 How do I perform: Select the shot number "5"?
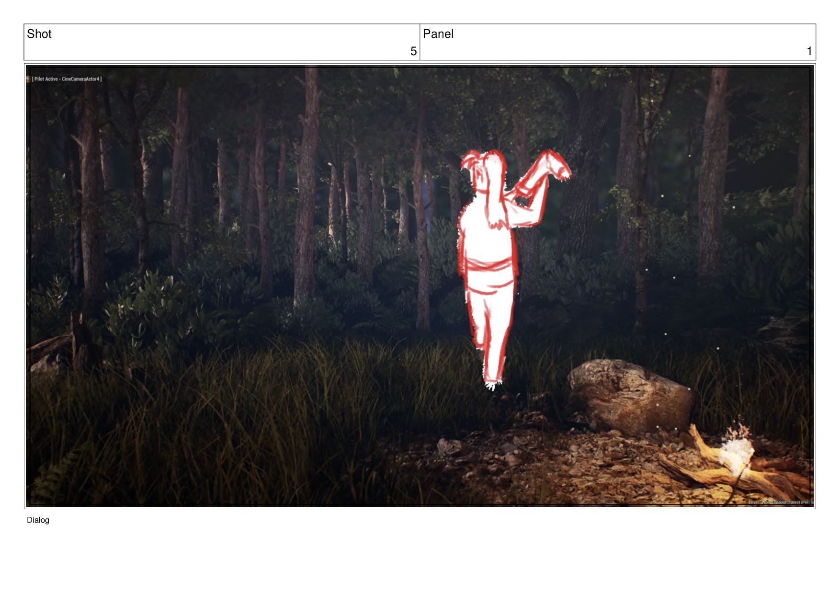point(413,51)
